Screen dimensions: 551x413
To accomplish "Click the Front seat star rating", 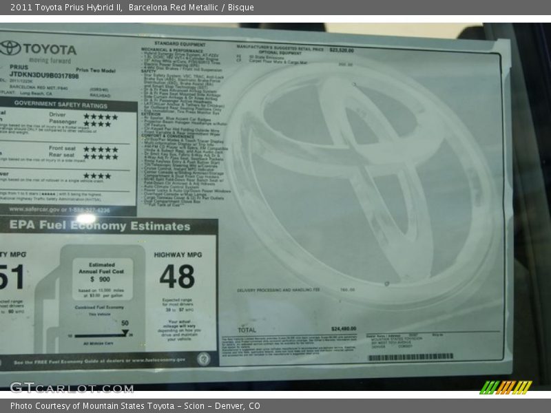I will click(x=101, y=149).
